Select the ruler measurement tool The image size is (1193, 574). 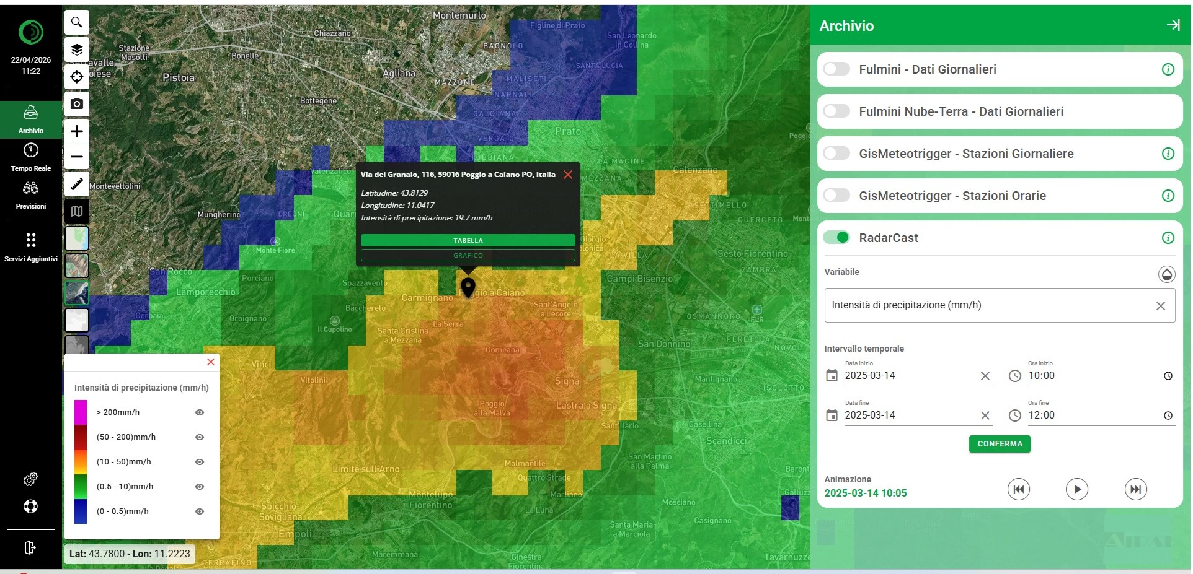(x=77, y=184)
